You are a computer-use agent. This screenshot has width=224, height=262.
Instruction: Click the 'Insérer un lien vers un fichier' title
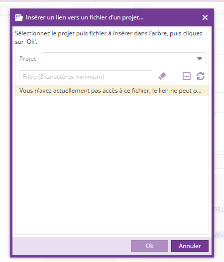tap(85, 17)
